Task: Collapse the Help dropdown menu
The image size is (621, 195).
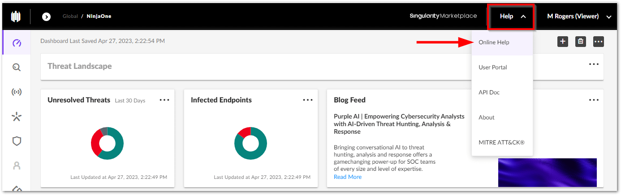Action: (x=511, y=17)
